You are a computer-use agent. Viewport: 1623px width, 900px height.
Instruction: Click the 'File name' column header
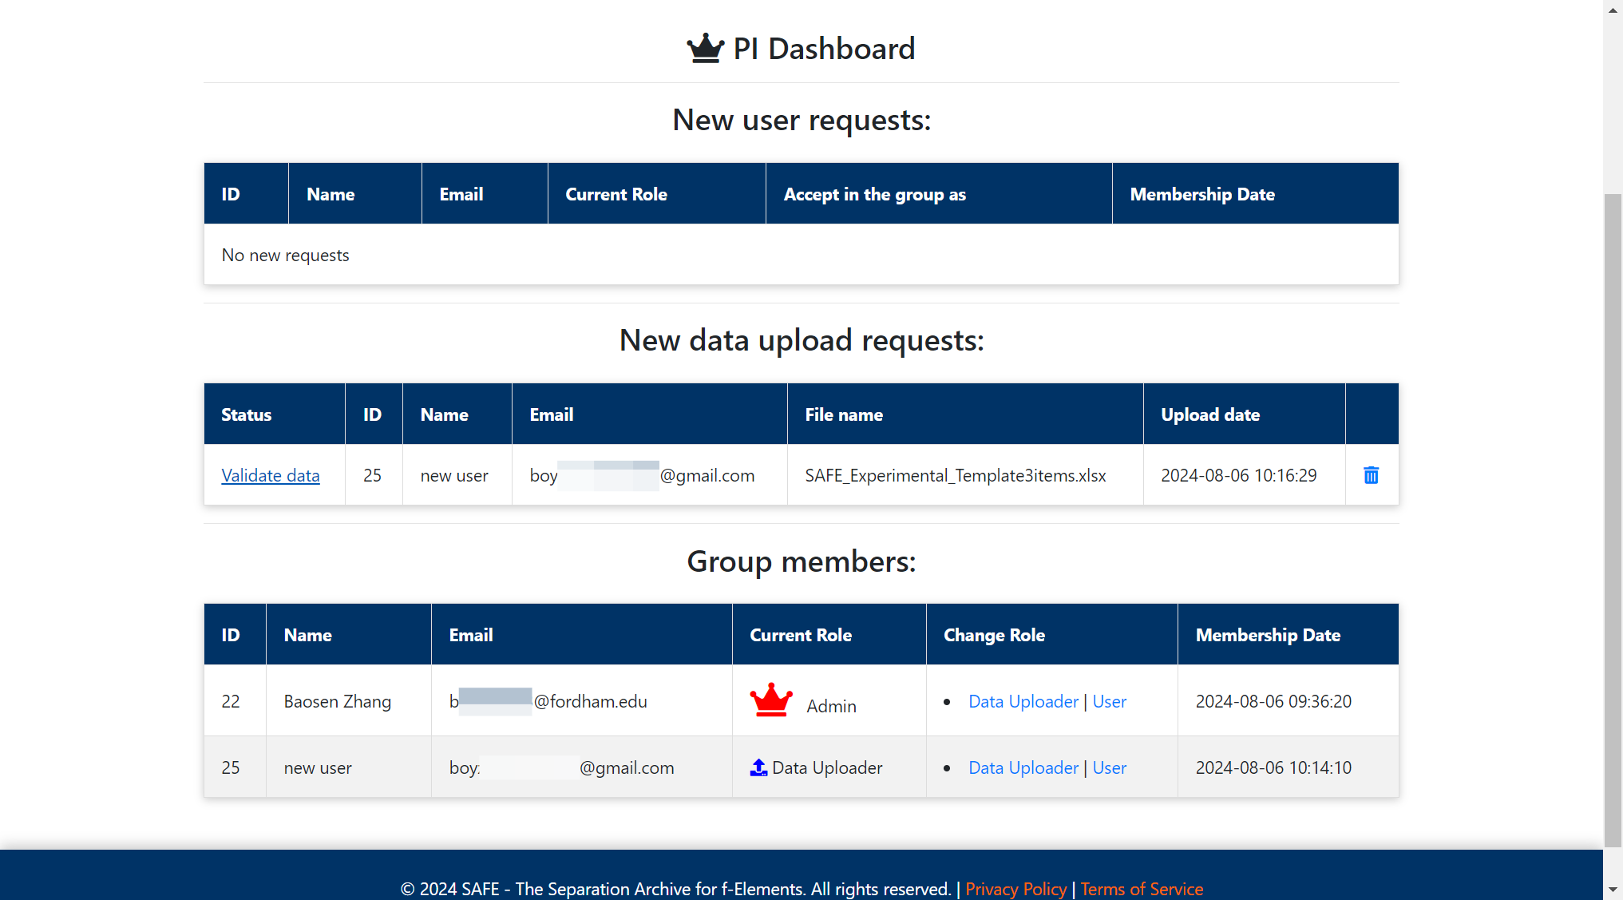(x=844, y=414)
